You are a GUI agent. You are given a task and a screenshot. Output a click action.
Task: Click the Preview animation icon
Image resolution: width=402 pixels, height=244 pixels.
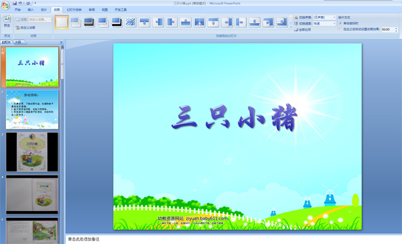coord(7,21)
